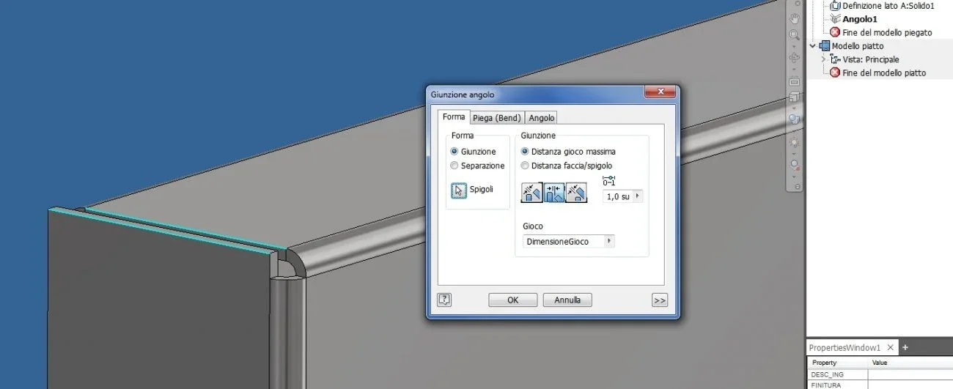
Task: Expand the Vista: Principale tree node
Action: 823,59
